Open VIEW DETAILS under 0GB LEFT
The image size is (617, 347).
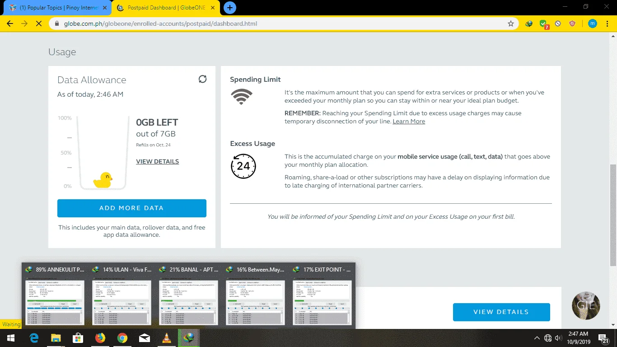[x=157, y=161]
